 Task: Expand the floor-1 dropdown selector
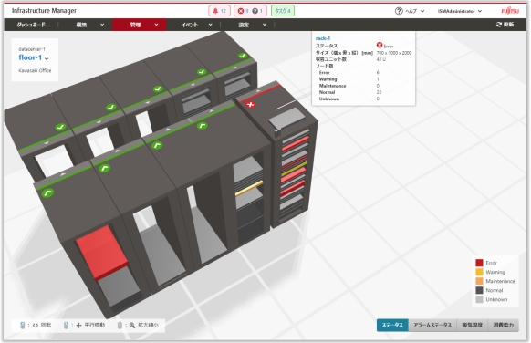tap(34, 57)
